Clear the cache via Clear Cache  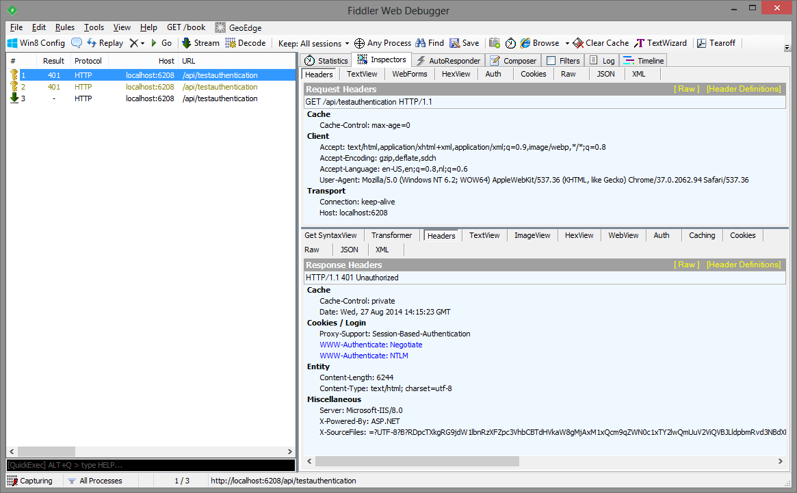click(601, 43)
